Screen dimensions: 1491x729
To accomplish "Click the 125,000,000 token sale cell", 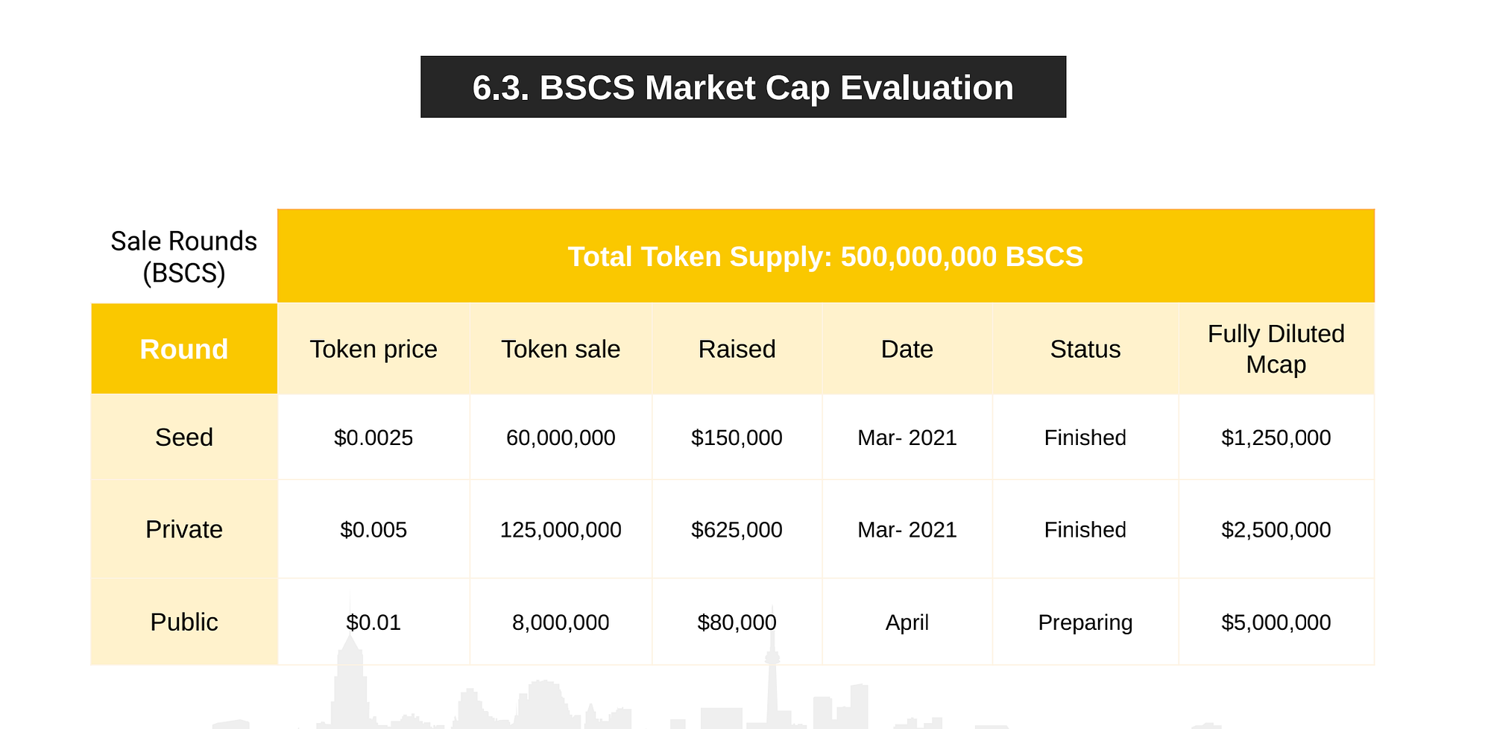I will point(561,529).
